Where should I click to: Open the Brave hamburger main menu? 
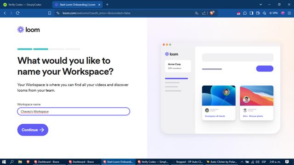click(289, 13)
